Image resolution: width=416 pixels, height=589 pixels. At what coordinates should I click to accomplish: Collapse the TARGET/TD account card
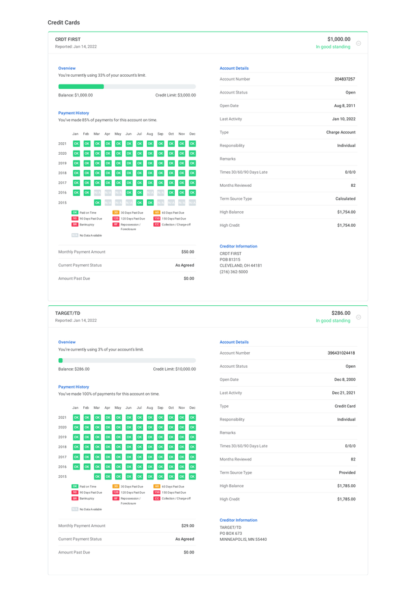(358, 317)
